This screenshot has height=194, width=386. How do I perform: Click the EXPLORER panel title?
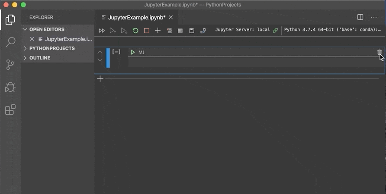pos(41,17)
